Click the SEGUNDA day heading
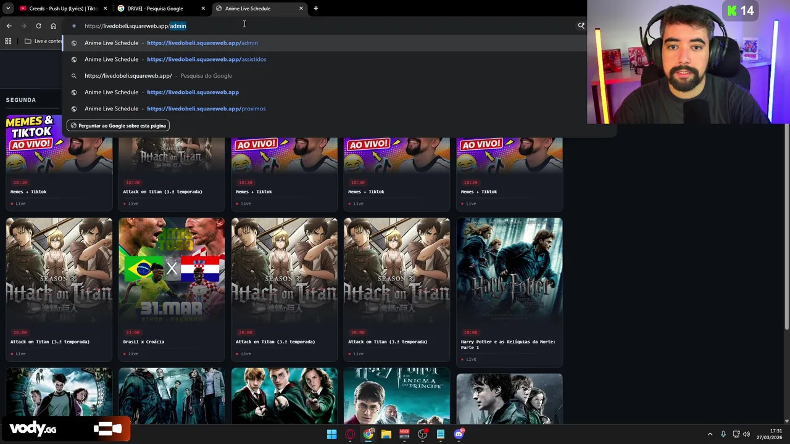Screen dimensions: 790x444 (21, 100)
